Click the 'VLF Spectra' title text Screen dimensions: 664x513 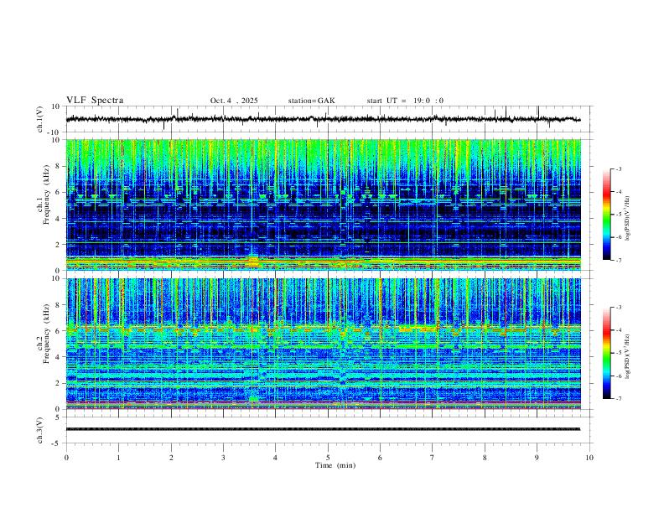[95, 101]
